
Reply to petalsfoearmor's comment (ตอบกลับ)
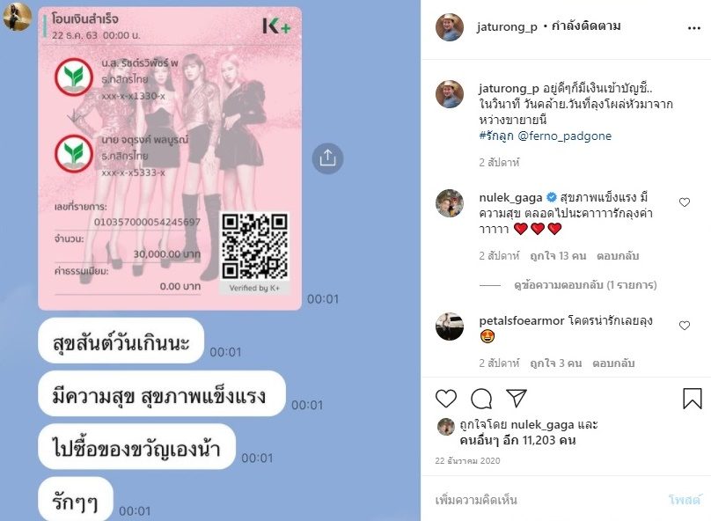613,363
